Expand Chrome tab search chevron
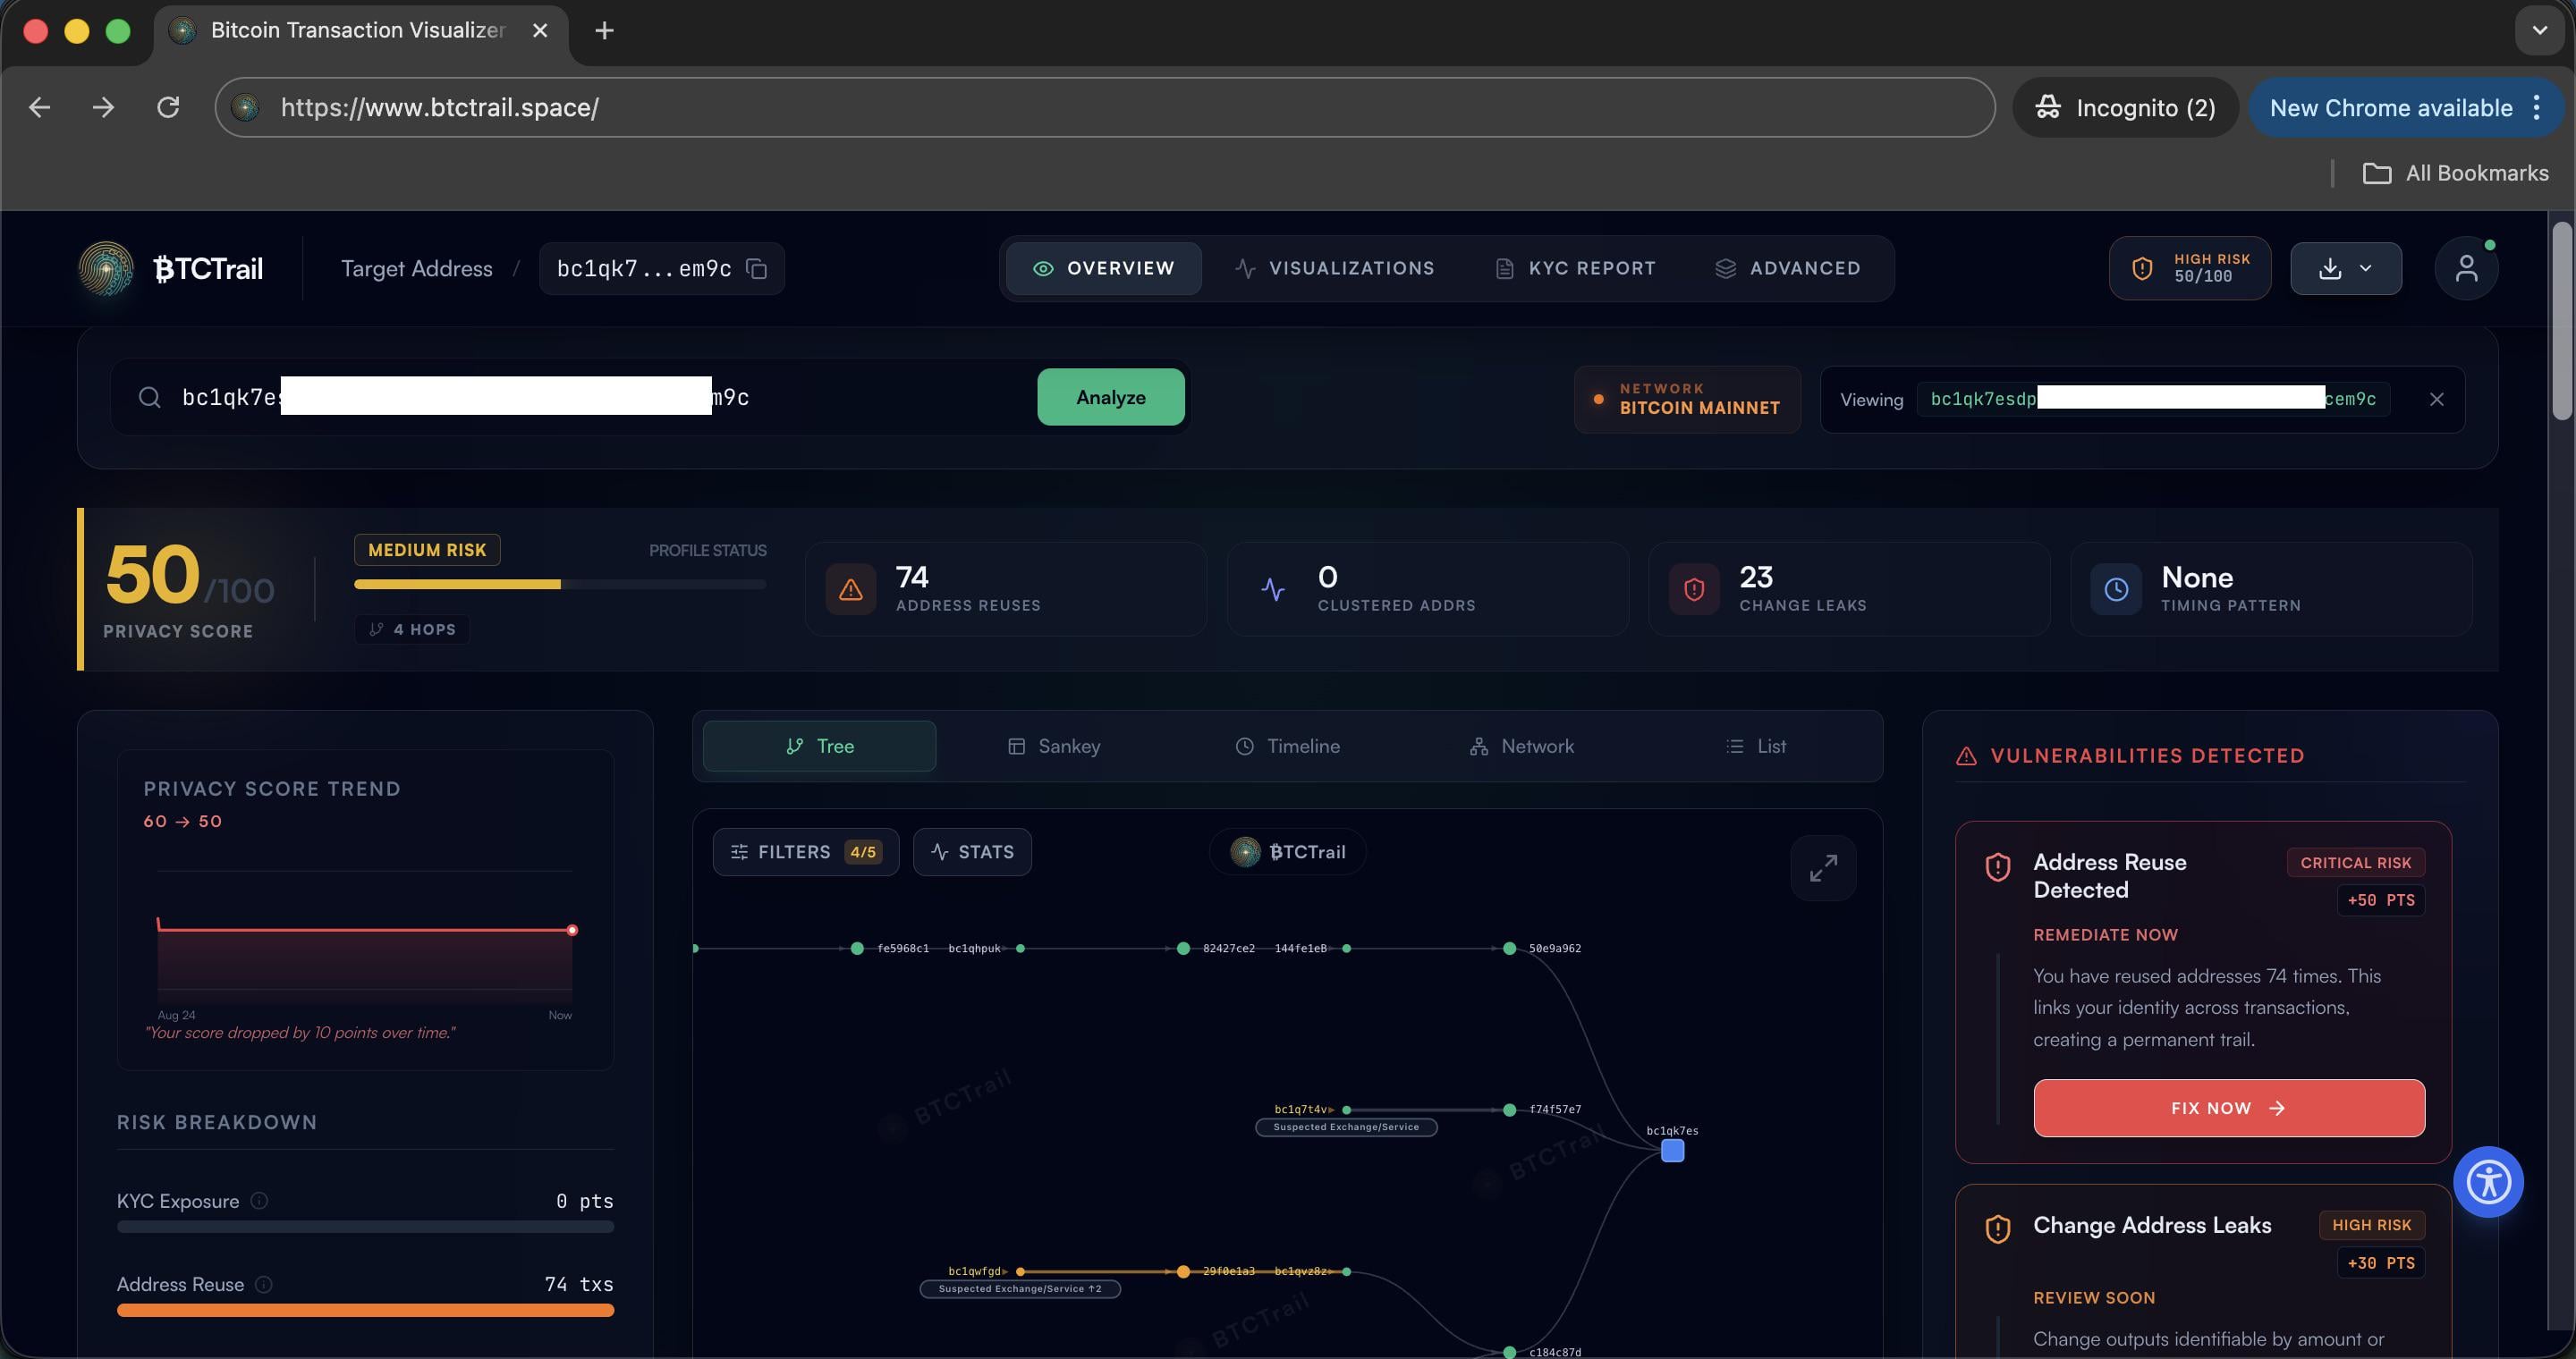Image resolution: width=2576 pixels, height=1359 pixels. pos(2538,30)
